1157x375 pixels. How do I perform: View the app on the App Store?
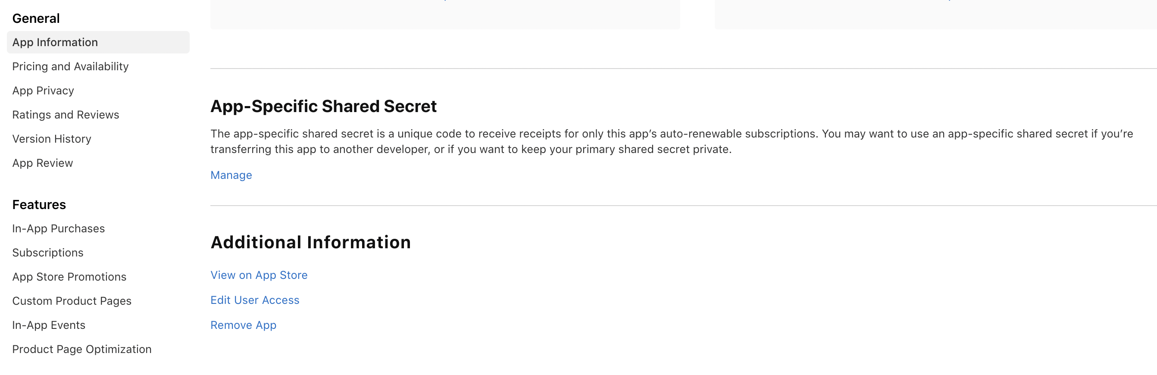[x=259, y=275]
